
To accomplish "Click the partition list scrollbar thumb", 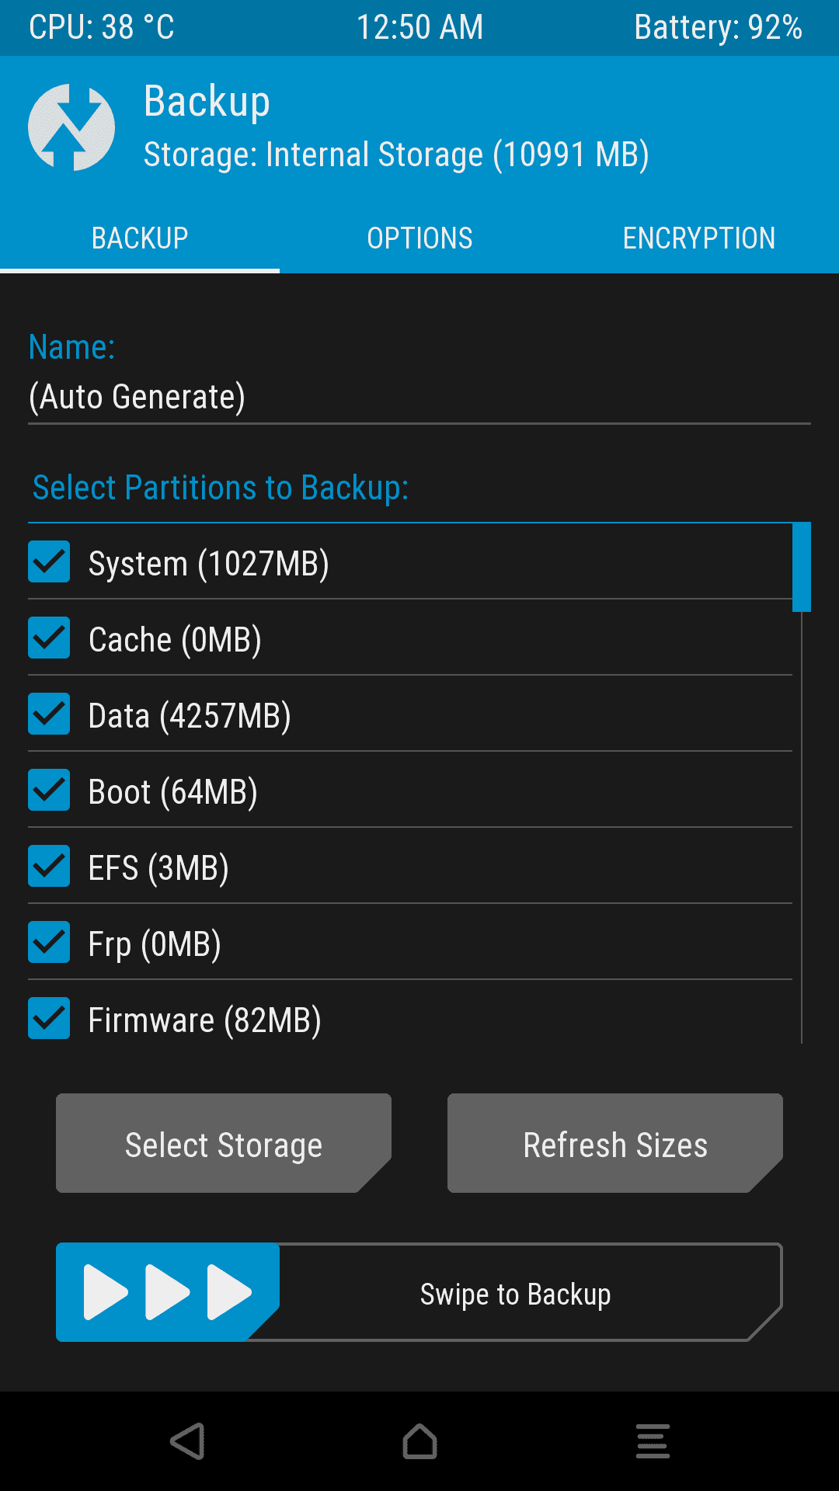I will (x=801, y=567).
